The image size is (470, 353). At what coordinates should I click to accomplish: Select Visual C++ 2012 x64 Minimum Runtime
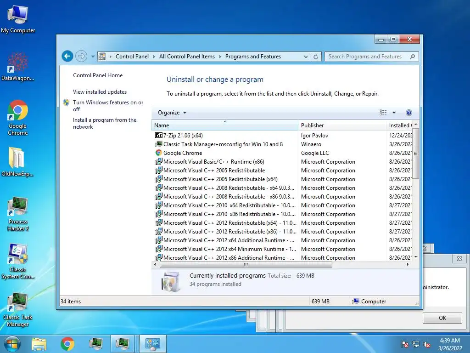click(229, 249)
